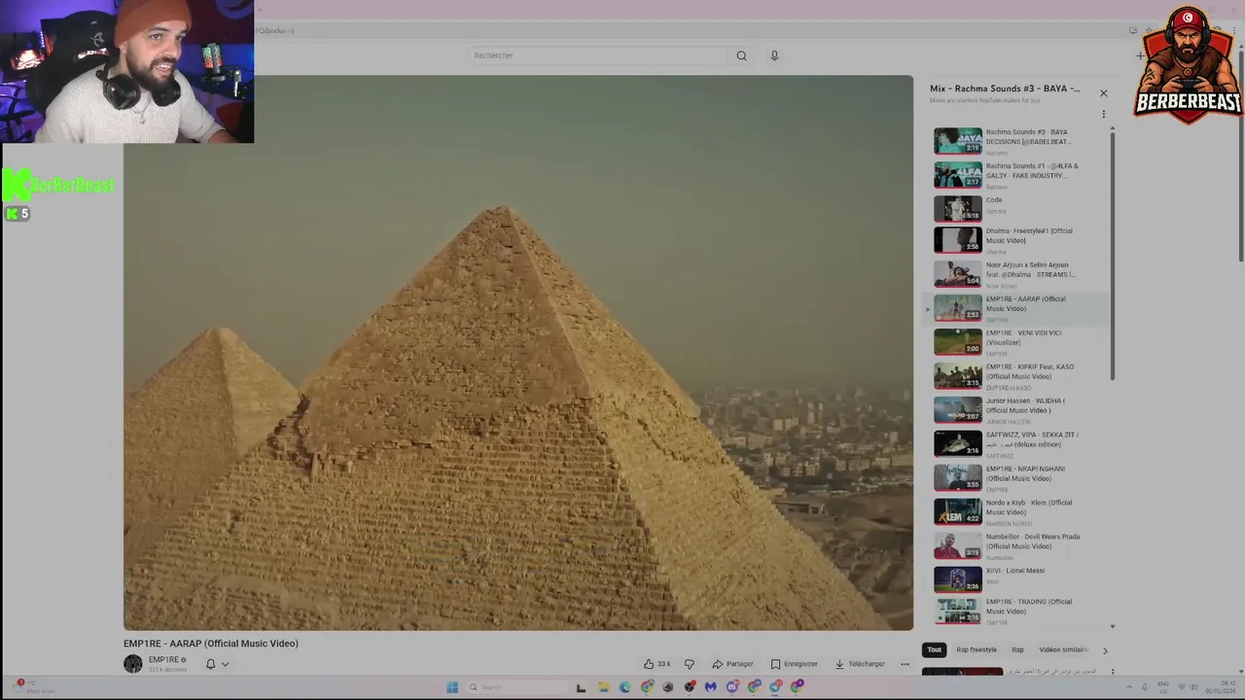Viewport: 1245px width, 700px height.
Task: Click the Enregistrer save button
Action: point(794,664)
